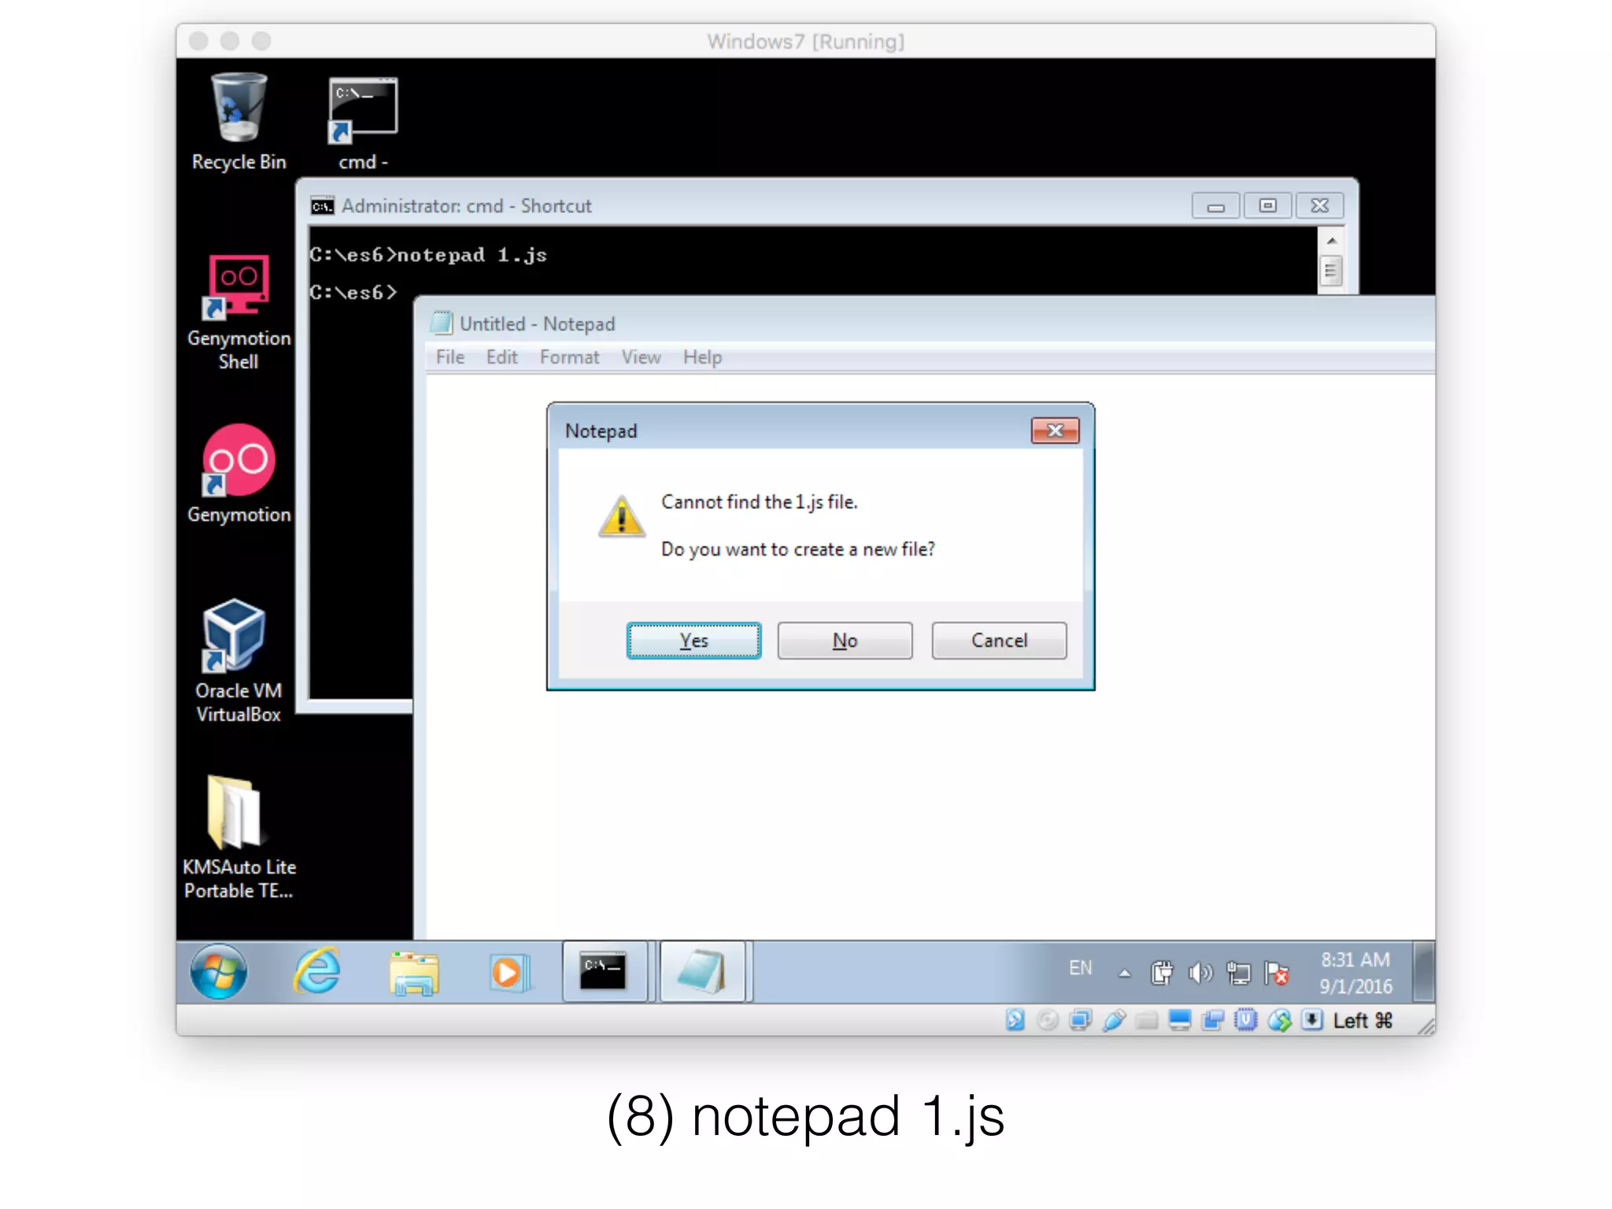Click No in the Notepad dialog
Viewport: 1612px width, 1209px height.
(845, 641)
